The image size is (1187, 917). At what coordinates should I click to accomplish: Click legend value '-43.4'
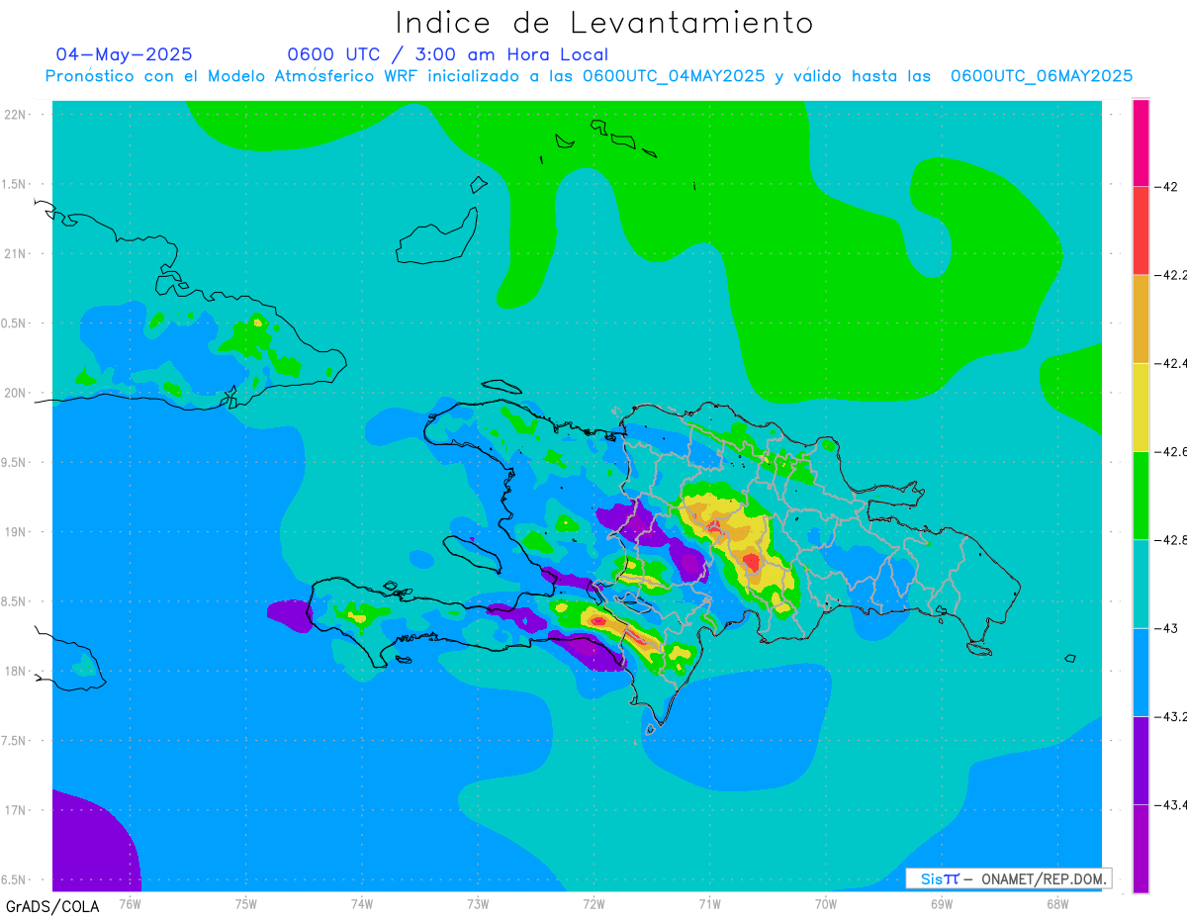[1171, 804]
